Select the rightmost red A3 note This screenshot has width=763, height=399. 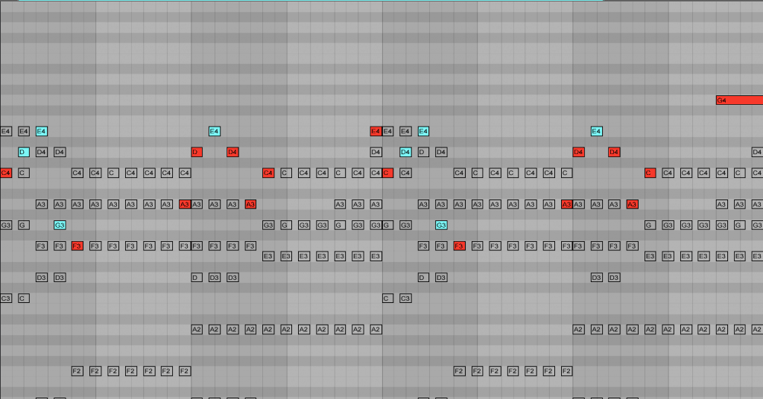pos(632,205)
